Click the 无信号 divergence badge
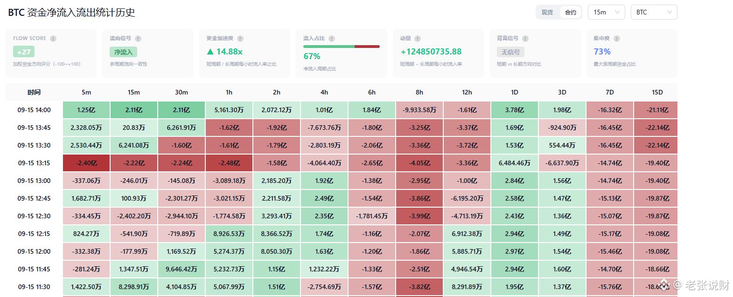This screenshot has width=733, height=297. 511,52
